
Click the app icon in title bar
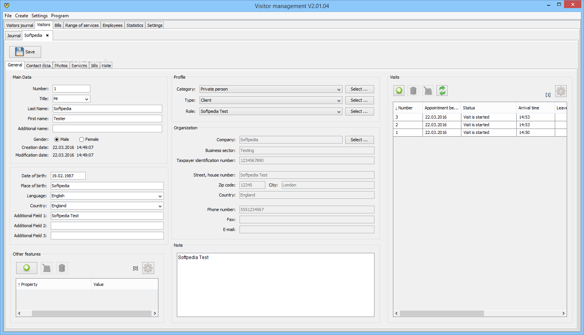coord(7,6)
